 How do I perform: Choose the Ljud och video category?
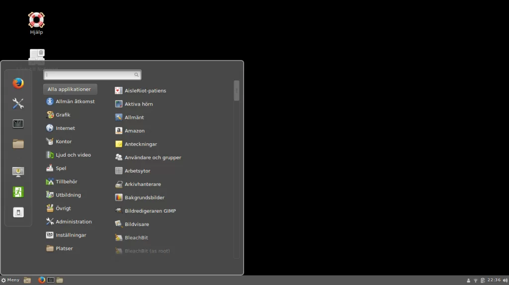(73, 155)
